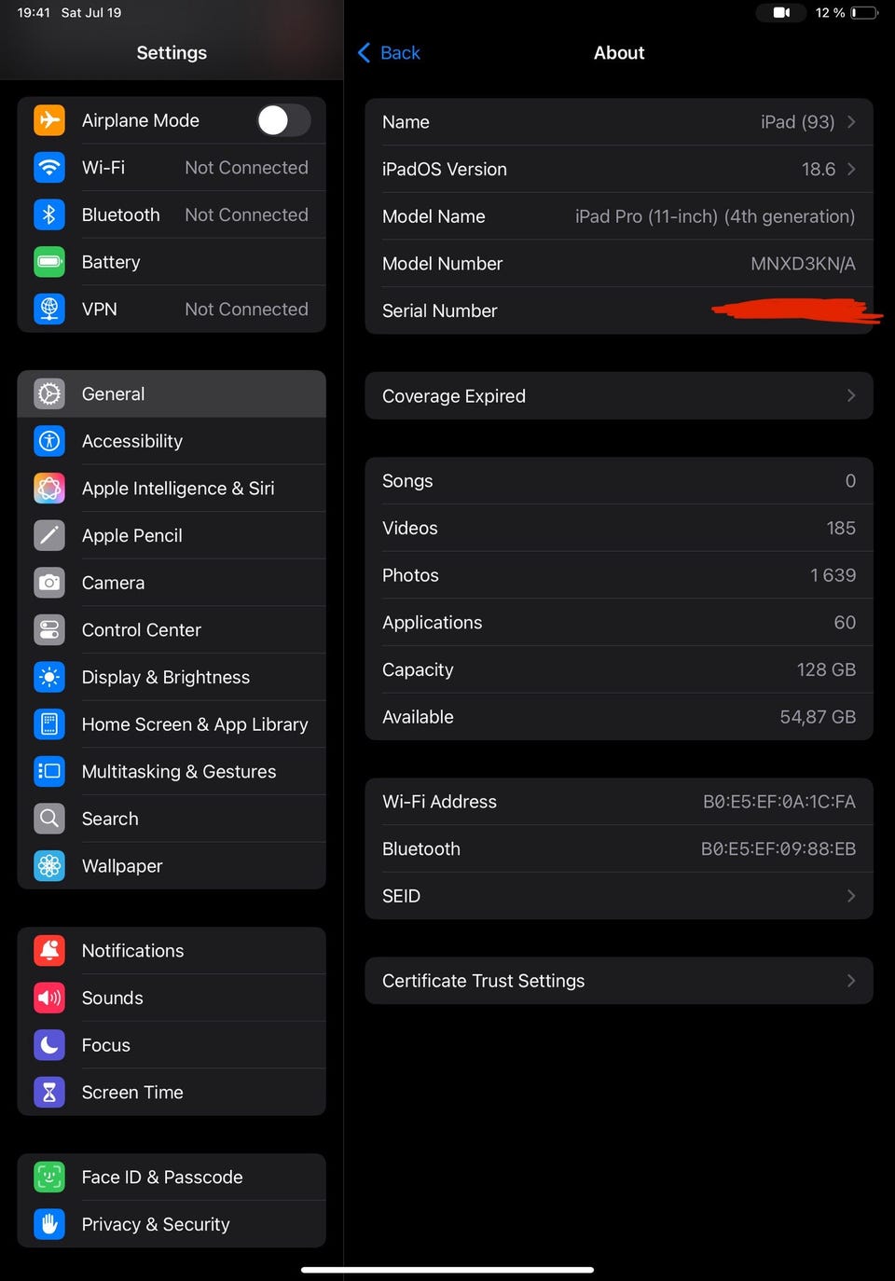Viewport: 895px width, 1281px height.
Task: Open the Name row chevron
Action: 851,122
